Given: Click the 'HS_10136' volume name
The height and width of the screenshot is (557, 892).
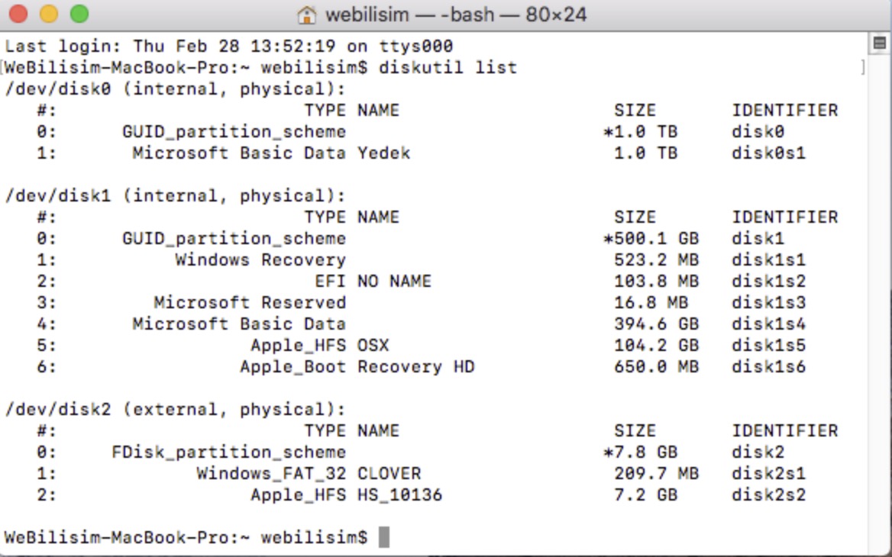Looking at the screenshot, I should click(399, 495).
